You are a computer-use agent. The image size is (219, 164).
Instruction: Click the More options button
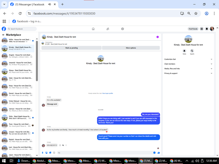pyautogui.click(x=131, y=48)
